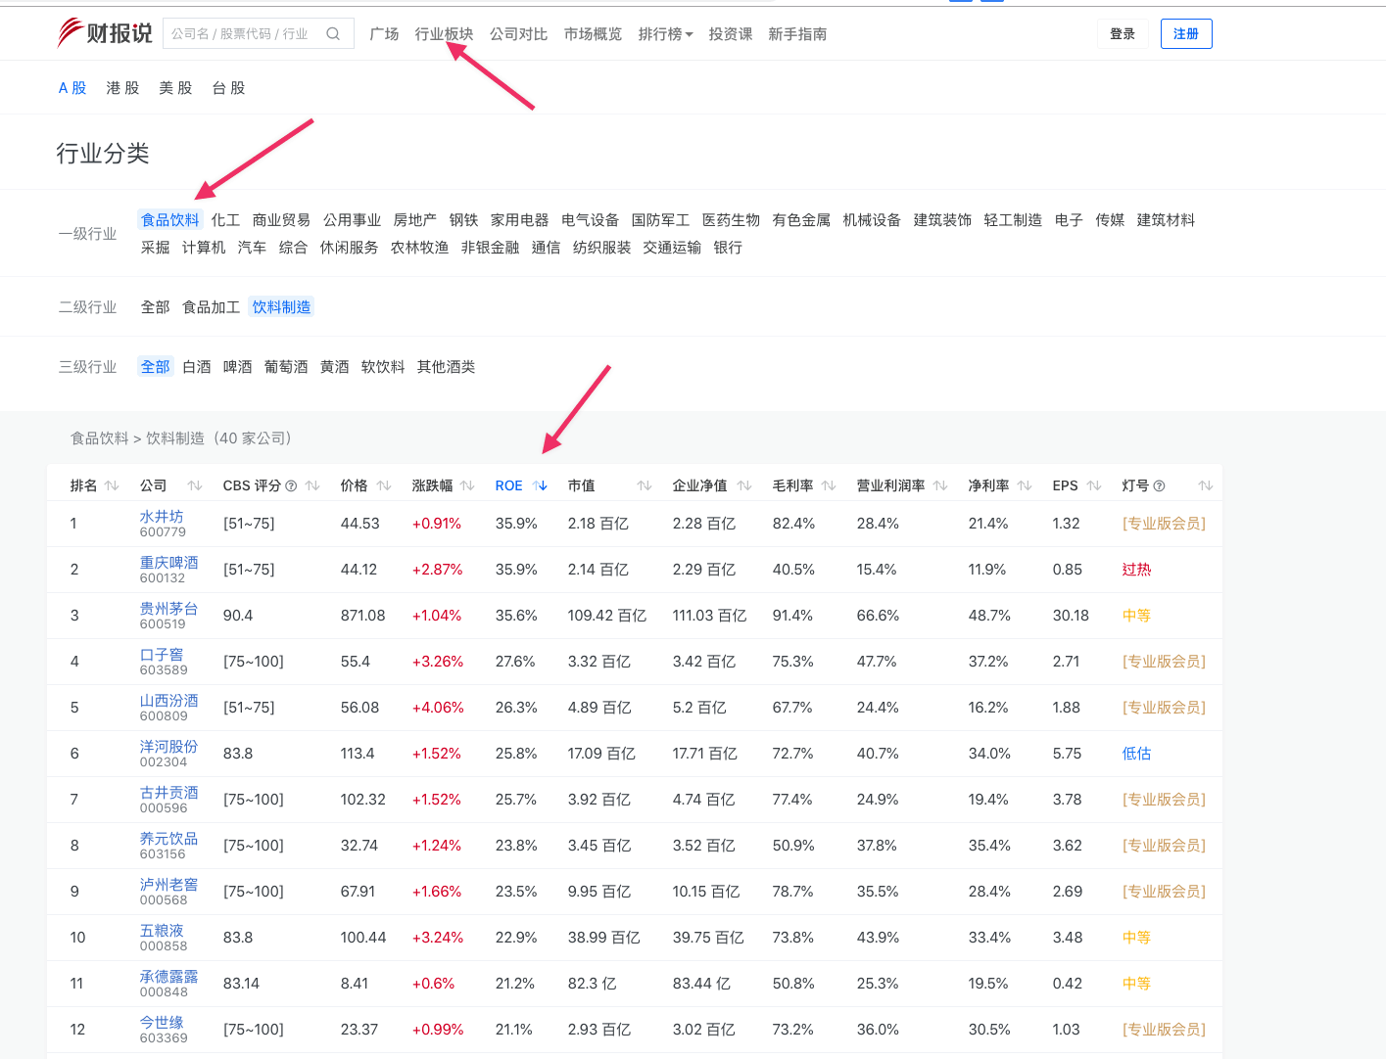Open 承德露露 company page
1386x1059 pixels.
(x=168, y=976)
